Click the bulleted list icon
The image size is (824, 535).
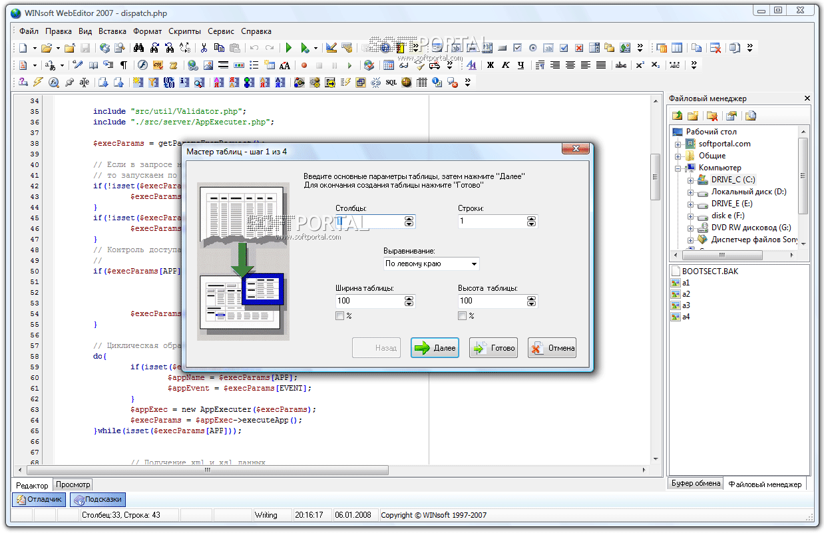(254, 65)
